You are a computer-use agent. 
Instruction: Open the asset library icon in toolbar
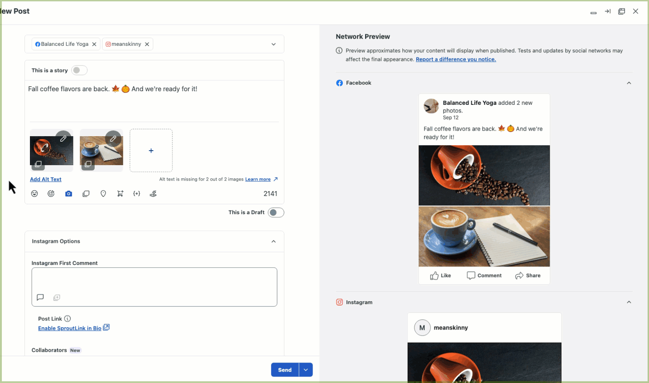86,194
